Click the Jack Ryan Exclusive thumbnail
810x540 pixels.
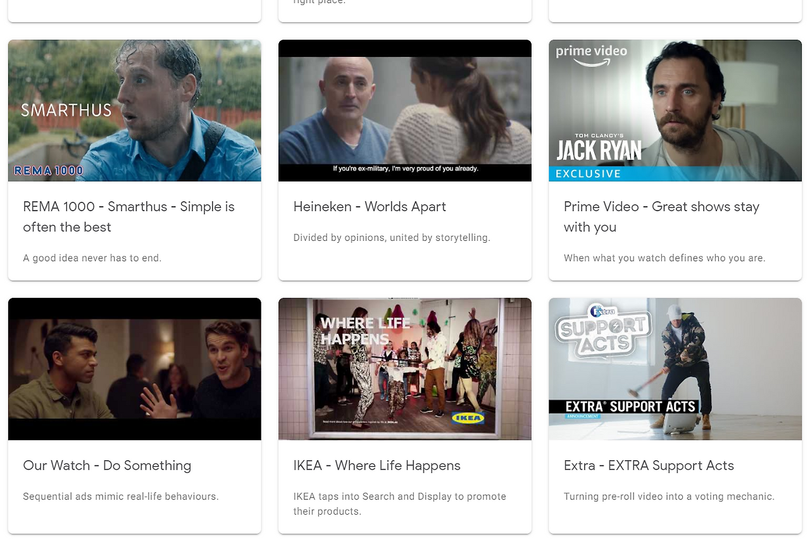pos(675,110)
